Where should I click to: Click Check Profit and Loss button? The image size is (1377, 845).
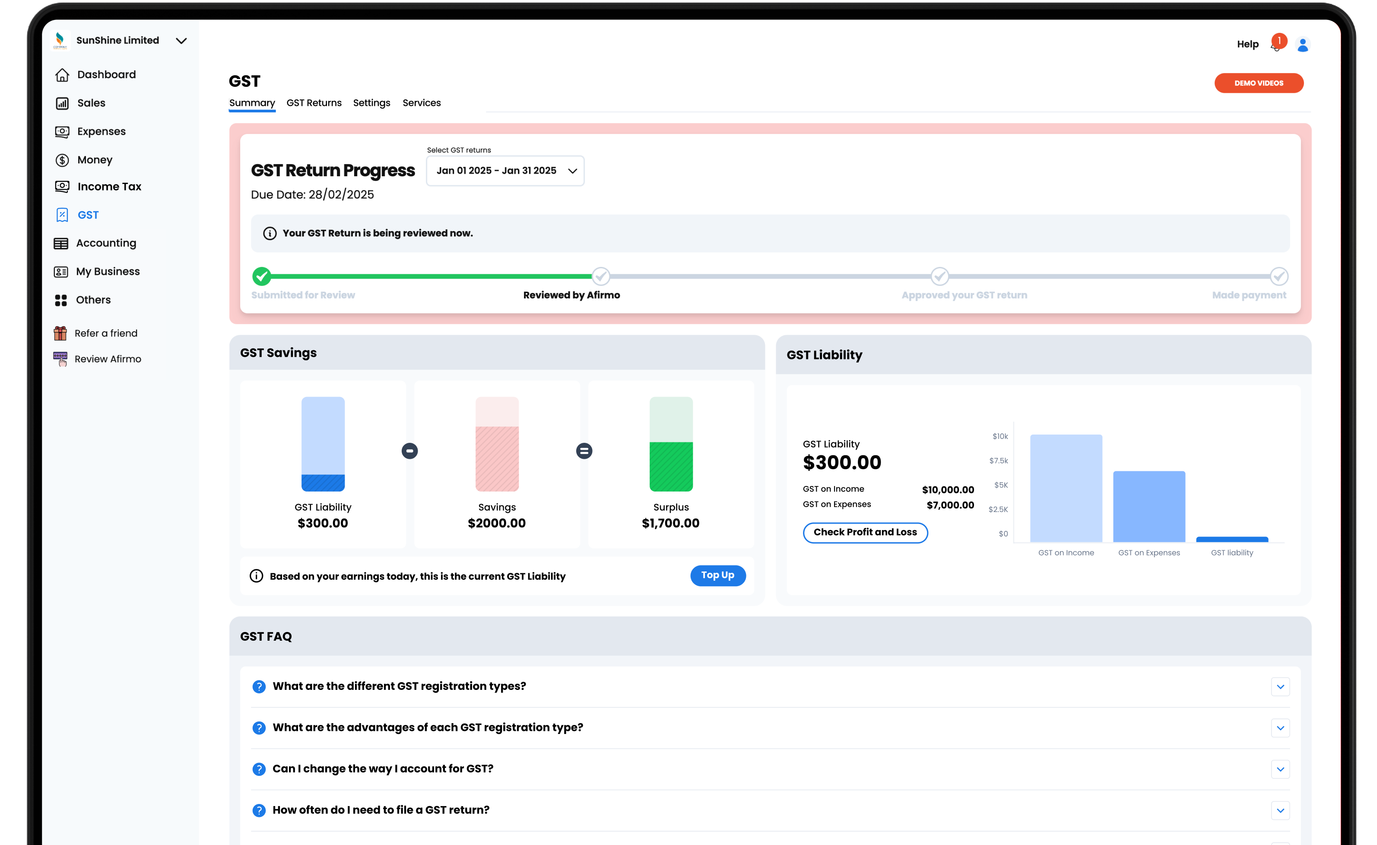point(865,533)
